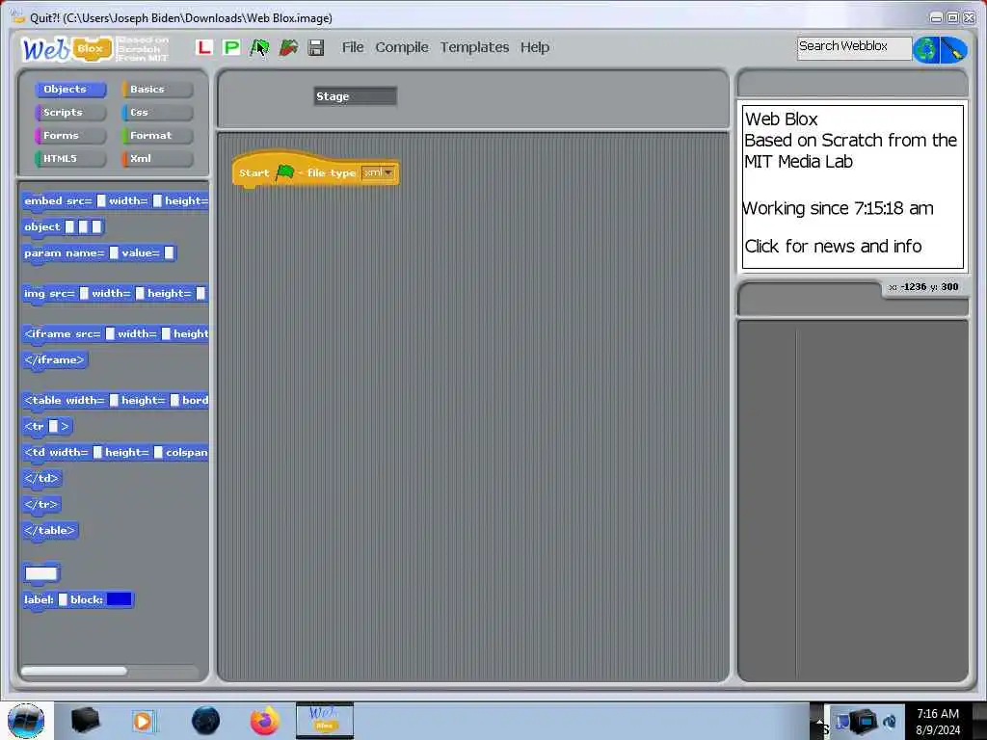Open the media player taskbar icon

144,721
